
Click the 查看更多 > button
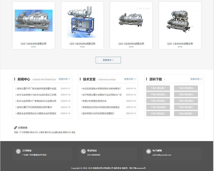click(x=108, y=60)
